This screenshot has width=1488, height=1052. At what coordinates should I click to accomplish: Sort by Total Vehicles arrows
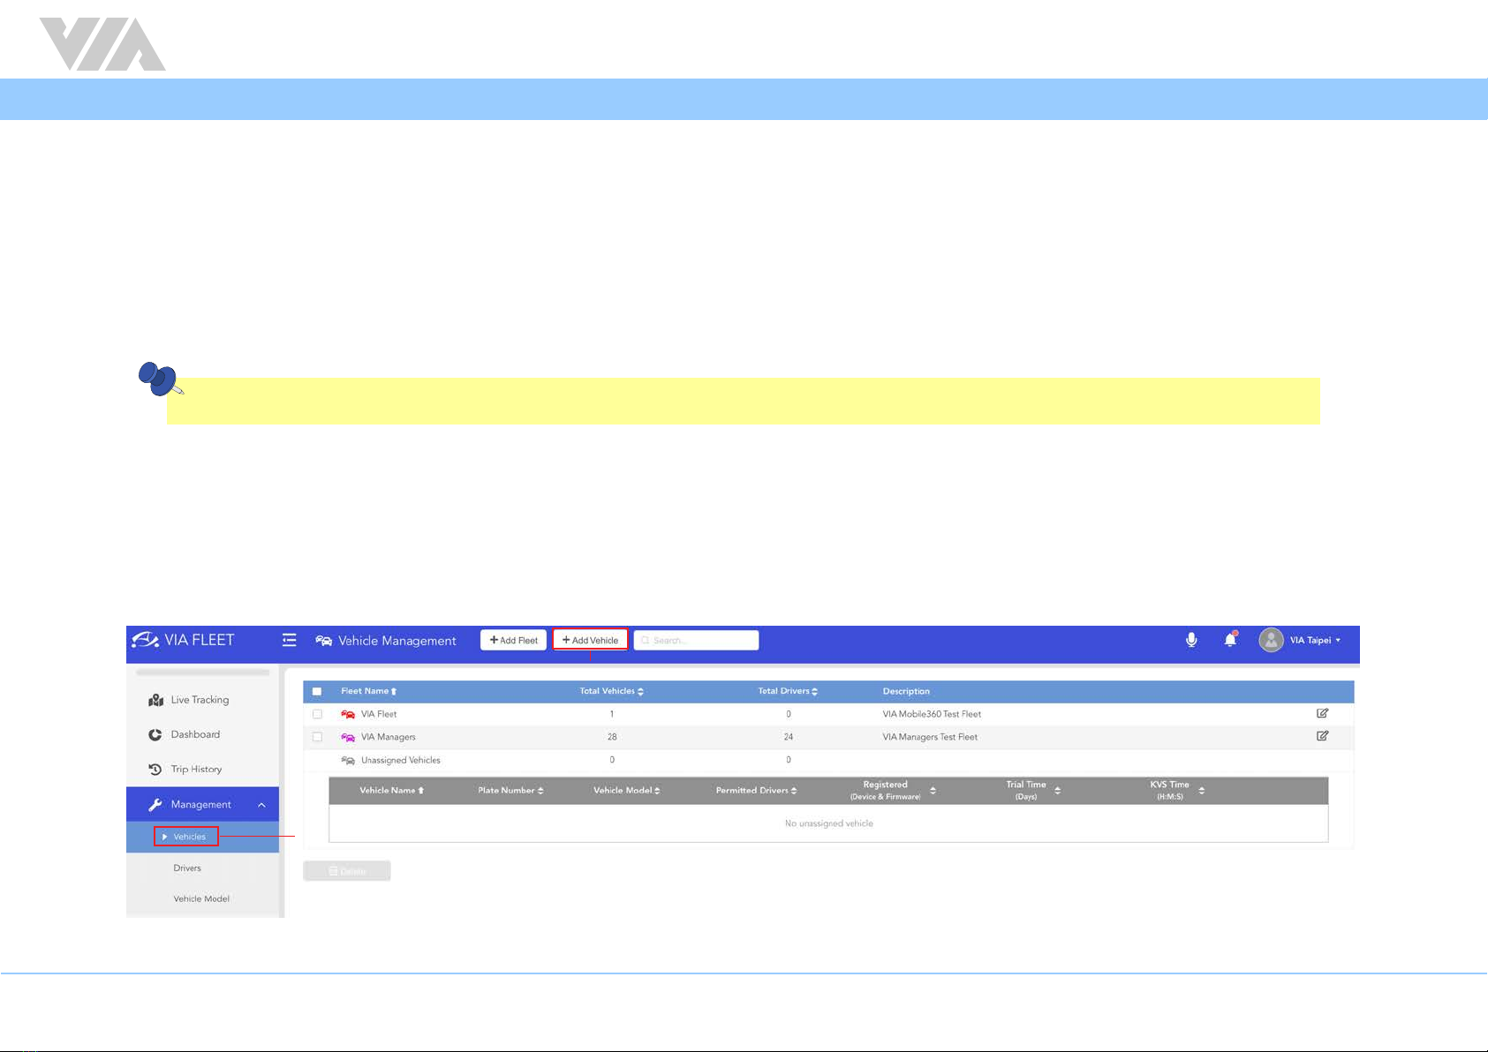640,691
